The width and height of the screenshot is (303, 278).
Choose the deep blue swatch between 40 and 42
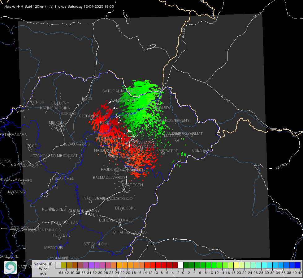tap(298, 265)
